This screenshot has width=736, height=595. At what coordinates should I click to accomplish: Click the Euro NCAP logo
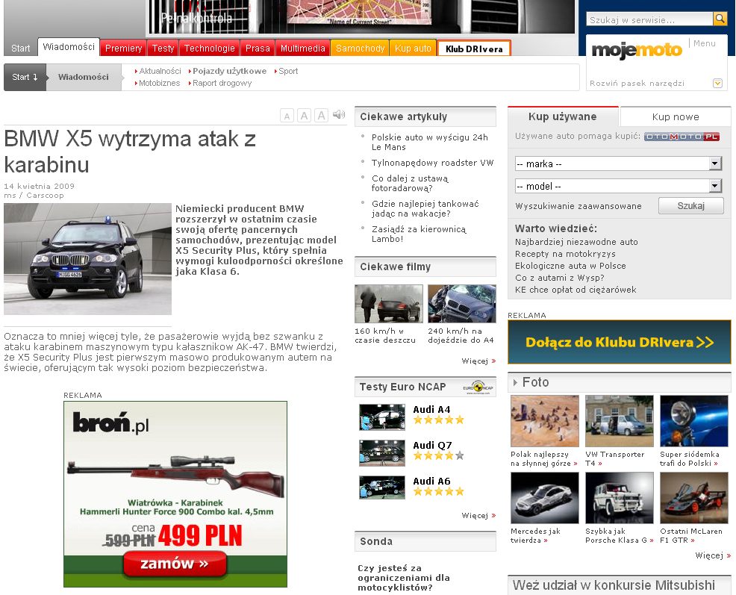click(478, 387)
